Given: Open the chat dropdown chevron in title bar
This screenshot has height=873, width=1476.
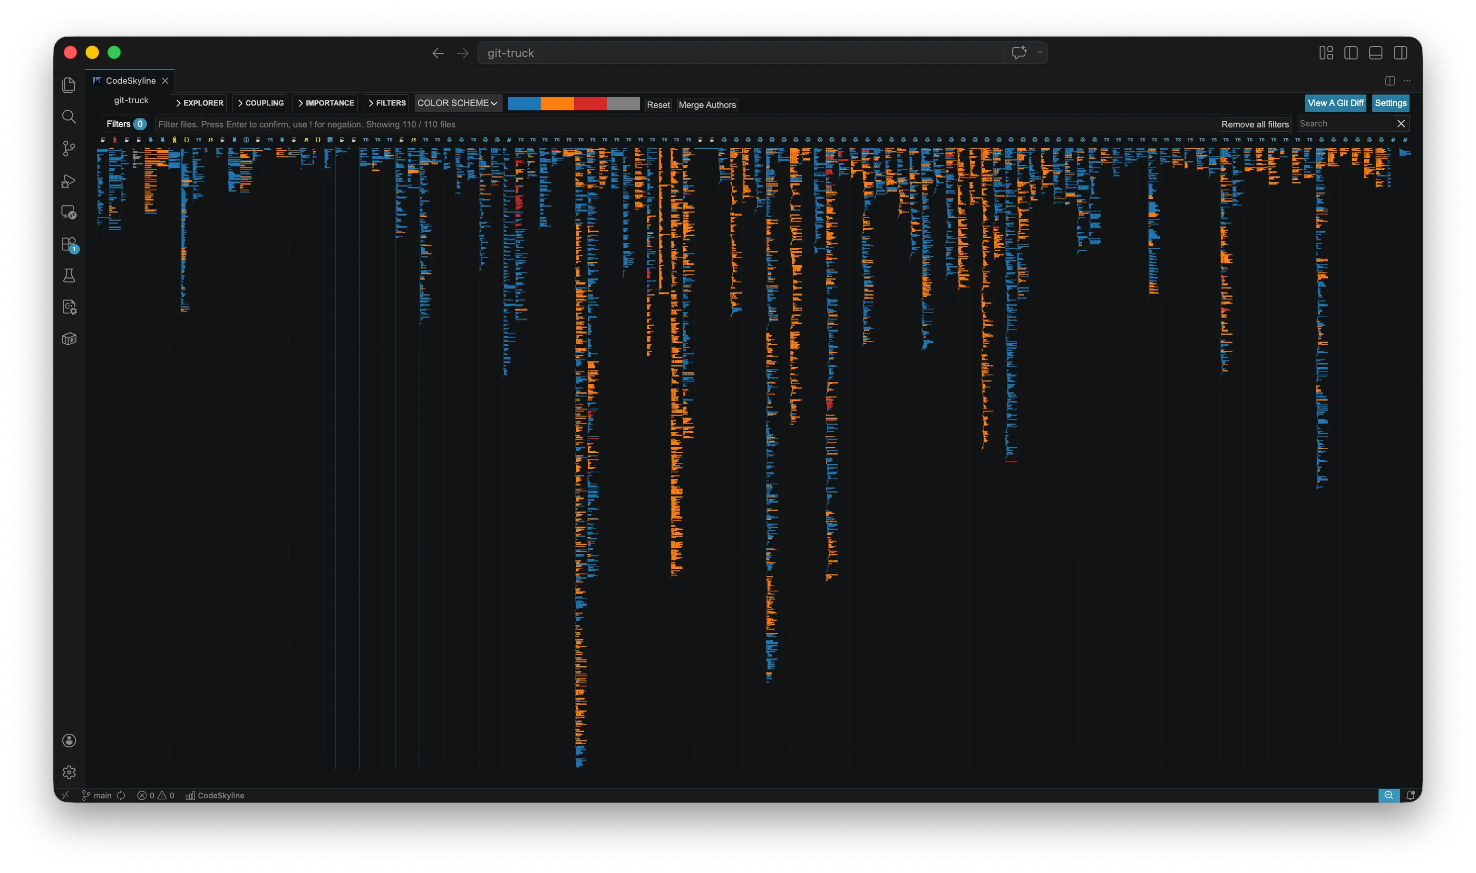Looking at the screenshot, I should 1039,52.
